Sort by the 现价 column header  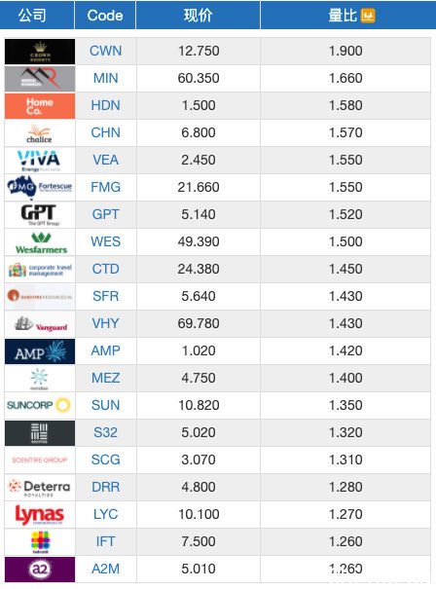[x=198, y=15]
